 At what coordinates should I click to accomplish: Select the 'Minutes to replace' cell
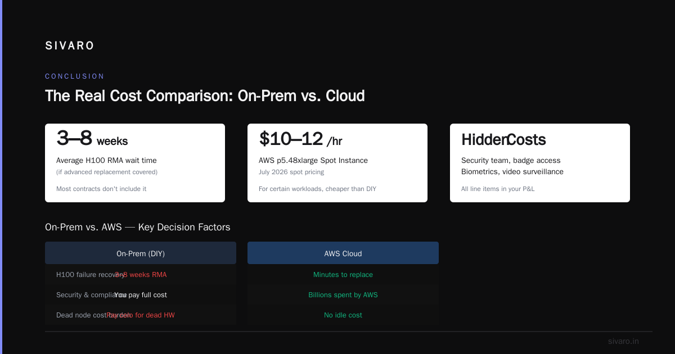[x=343, y=275]
